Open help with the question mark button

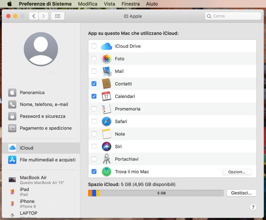[253, 207]
